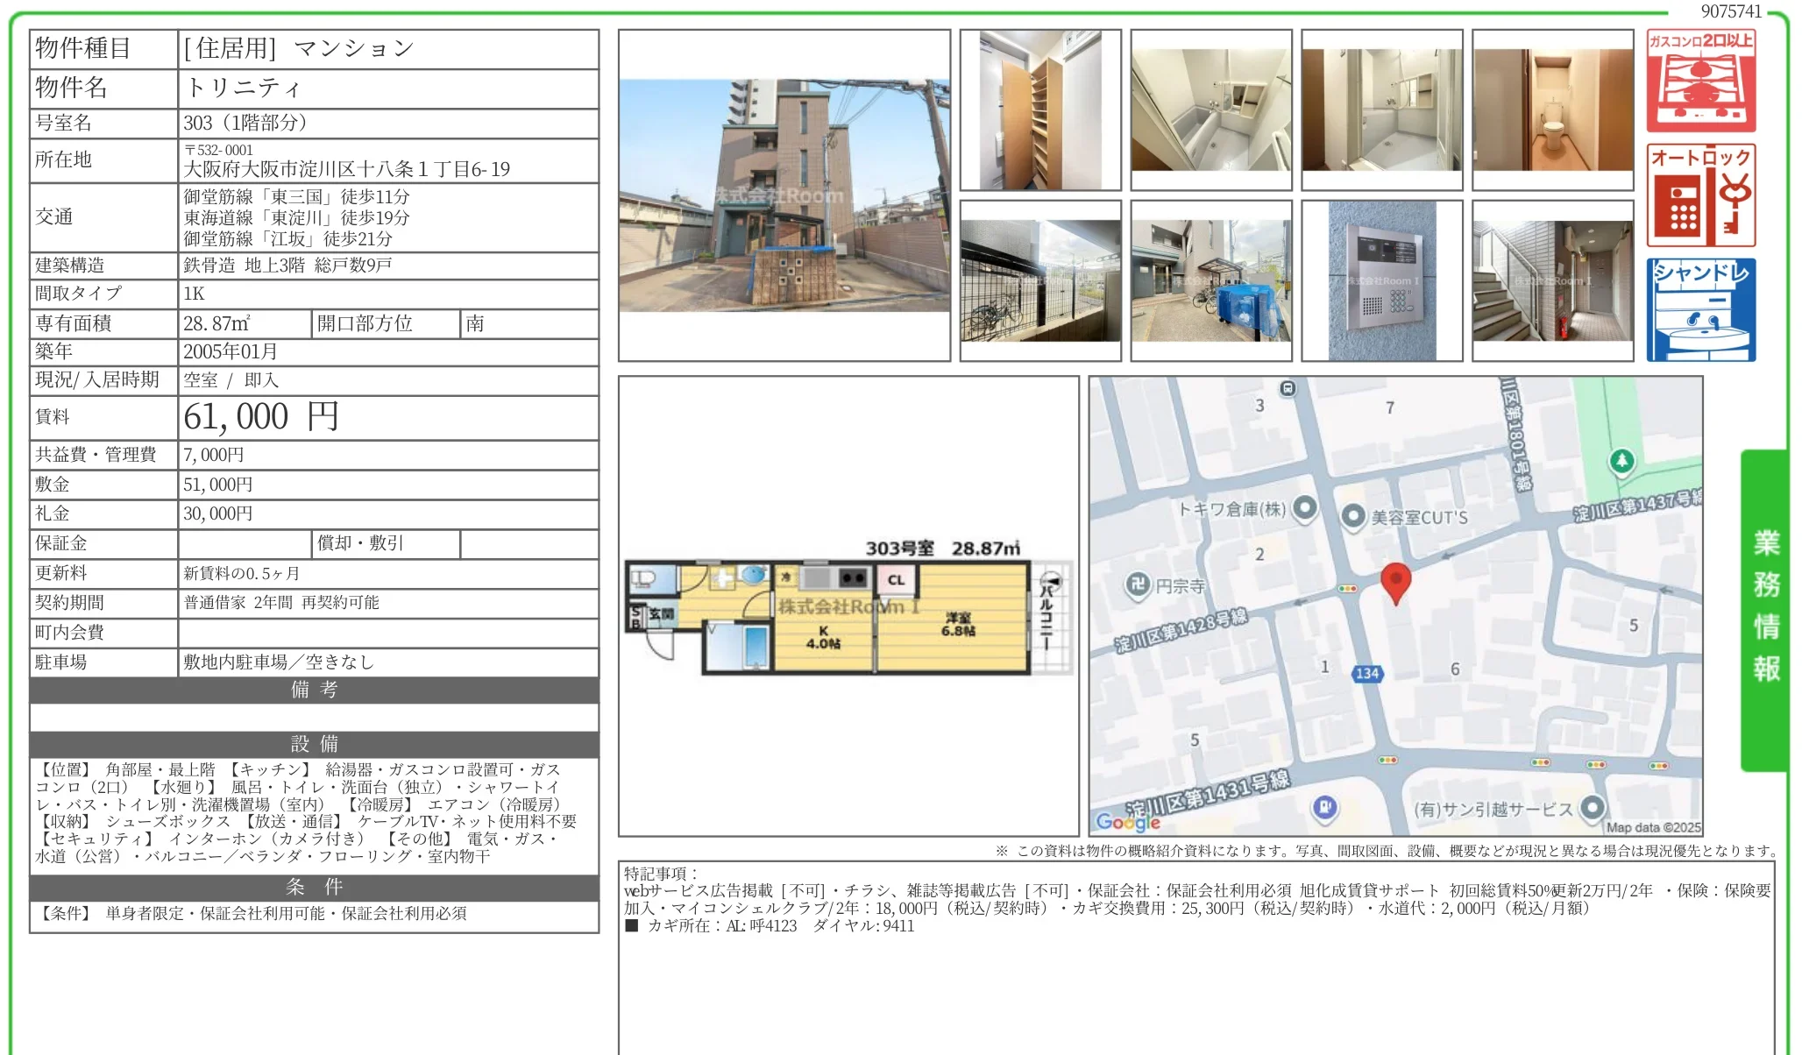
Task: Open the intercom panel photo
Action: click(x=1381, y=280)
